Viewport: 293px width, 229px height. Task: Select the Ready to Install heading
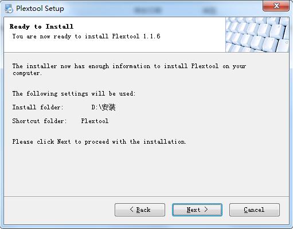tap(41, 26)
